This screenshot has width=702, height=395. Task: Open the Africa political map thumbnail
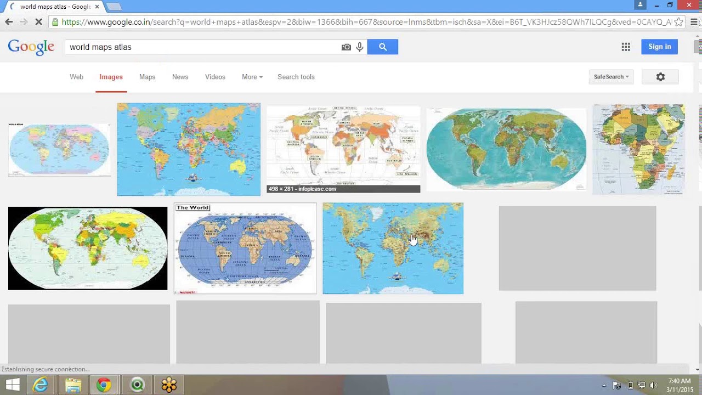coord(638,149)
